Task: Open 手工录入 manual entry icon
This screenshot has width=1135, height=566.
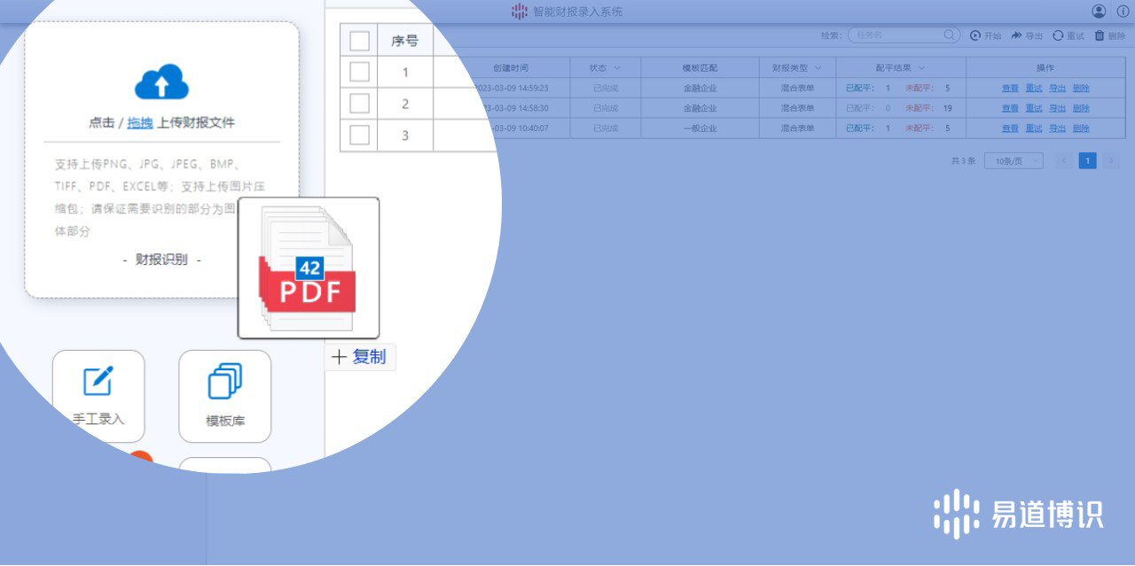Action: pyautogui.click(x=98, y=383)
